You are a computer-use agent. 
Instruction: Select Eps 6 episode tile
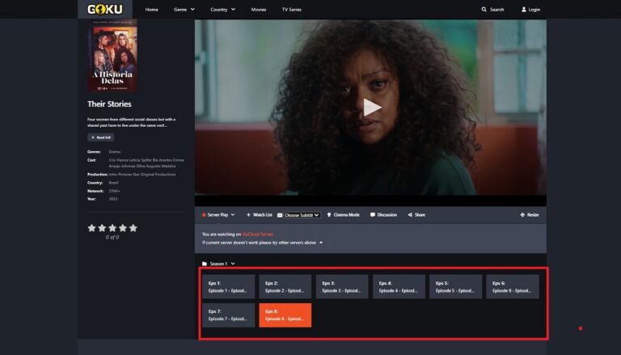[x=513, y=287]
